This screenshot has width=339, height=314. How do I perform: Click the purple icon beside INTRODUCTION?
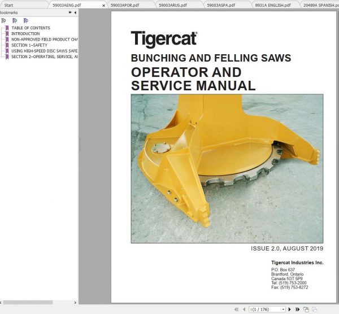pyautogui.click(x=7, y=34)
